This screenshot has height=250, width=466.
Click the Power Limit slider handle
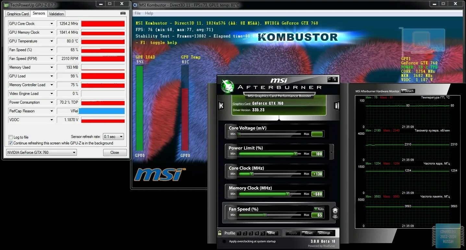click(295, 154)
